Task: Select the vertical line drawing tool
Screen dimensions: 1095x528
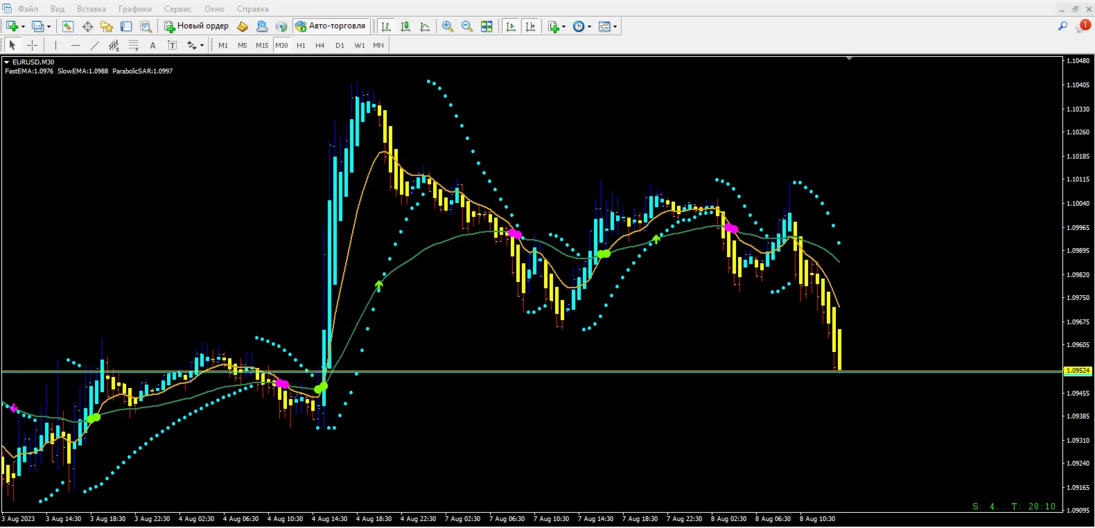Action: click(x=55, y=45)
